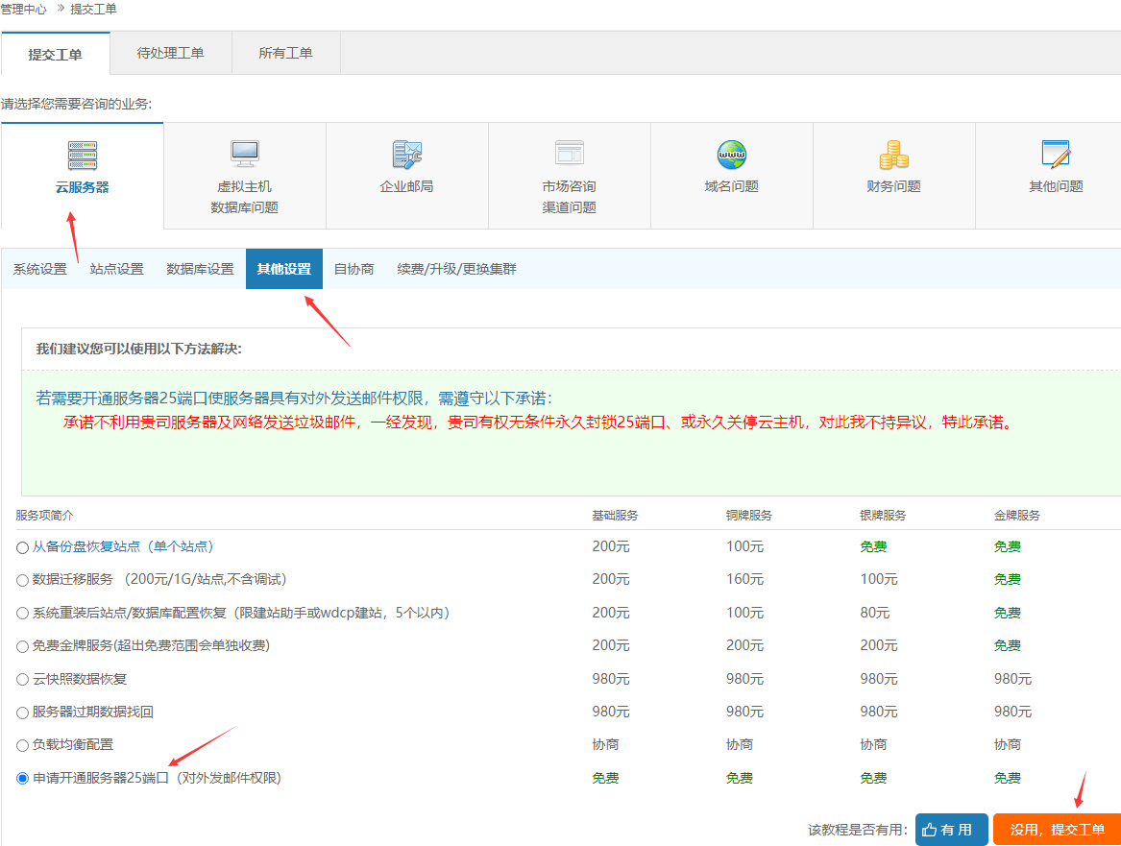
Task: Select the virtual host monitor icon
Action: [x=244, y=155]
